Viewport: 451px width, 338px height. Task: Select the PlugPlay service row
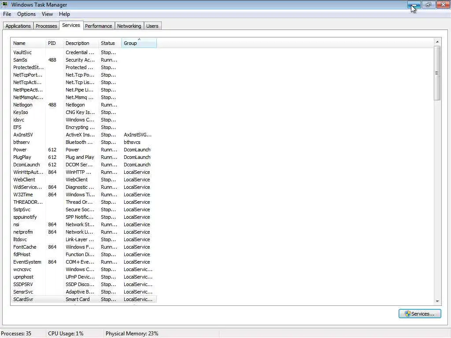click(84, 157)
